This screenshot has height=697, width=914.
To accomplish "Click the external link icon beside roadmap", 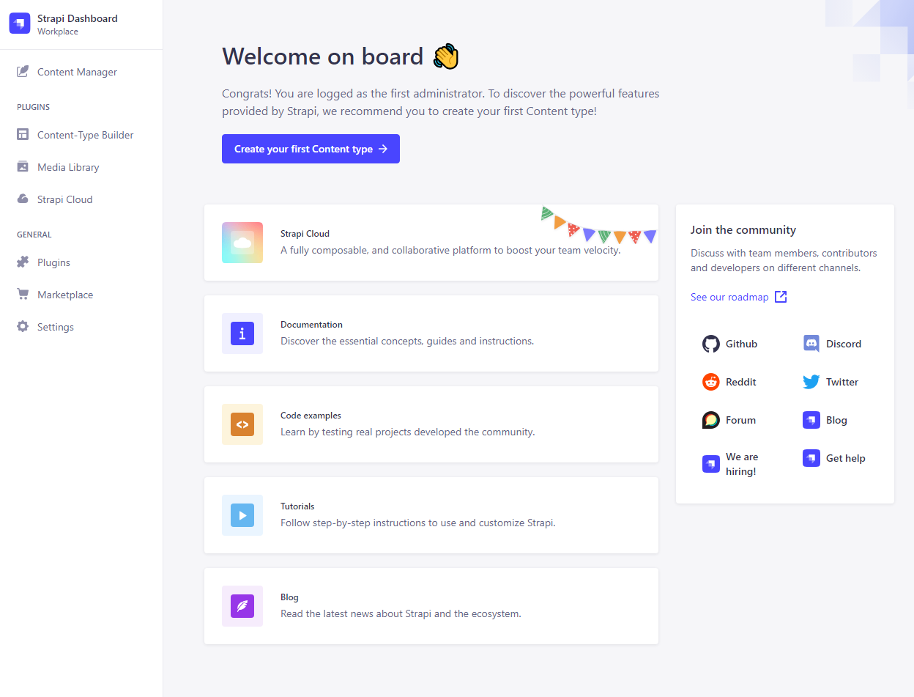I will (x=781, y=297).
